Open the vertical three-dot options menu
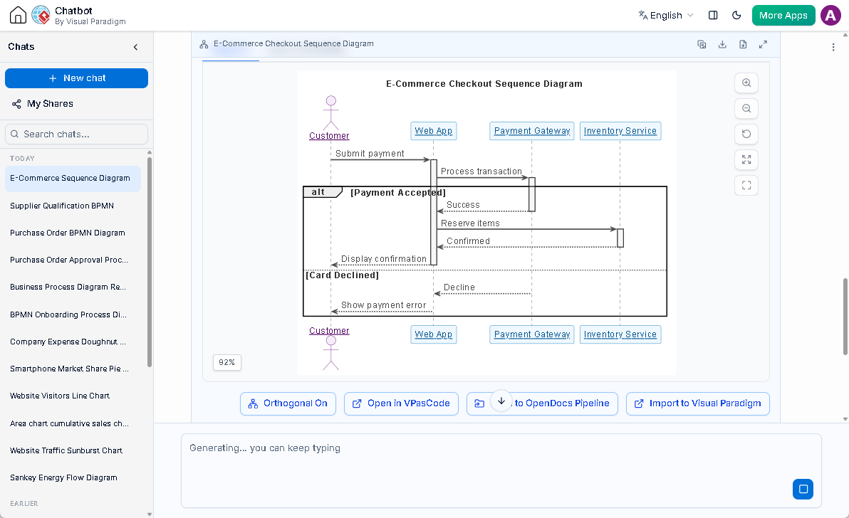 tap(833, 47)
